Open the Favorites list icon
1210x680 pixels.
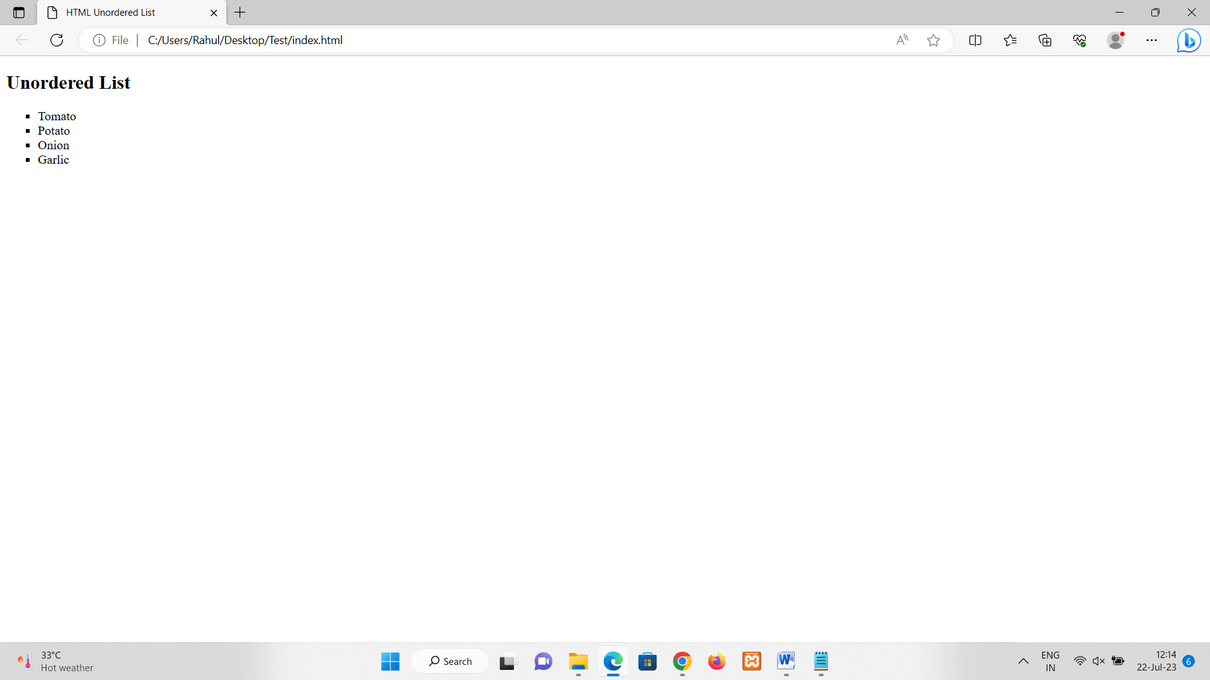pyautogui.click(x=1010, y=40)
